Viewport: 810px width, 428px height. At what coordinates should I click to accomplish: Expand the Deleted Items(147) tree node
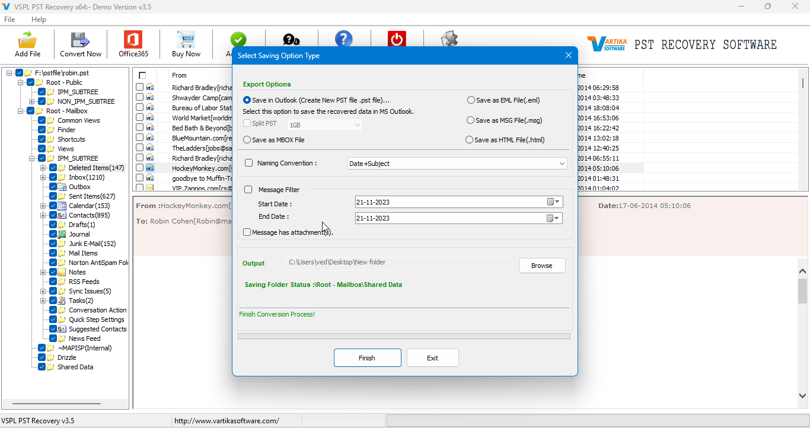point(43,168)
